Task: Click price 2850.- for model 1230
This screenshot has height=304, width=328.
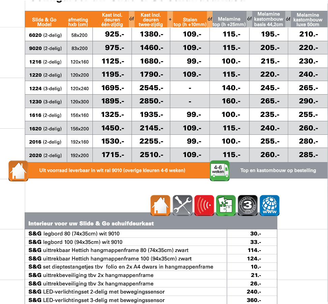Action: [x=151, y=101]
